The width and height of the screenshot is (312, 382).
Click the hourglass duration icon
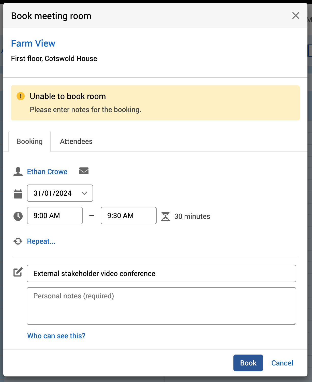point(166,216)
